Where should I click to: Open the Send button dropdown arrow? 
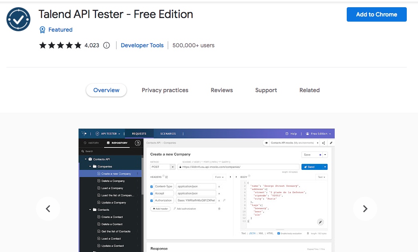tap(325, 167)
